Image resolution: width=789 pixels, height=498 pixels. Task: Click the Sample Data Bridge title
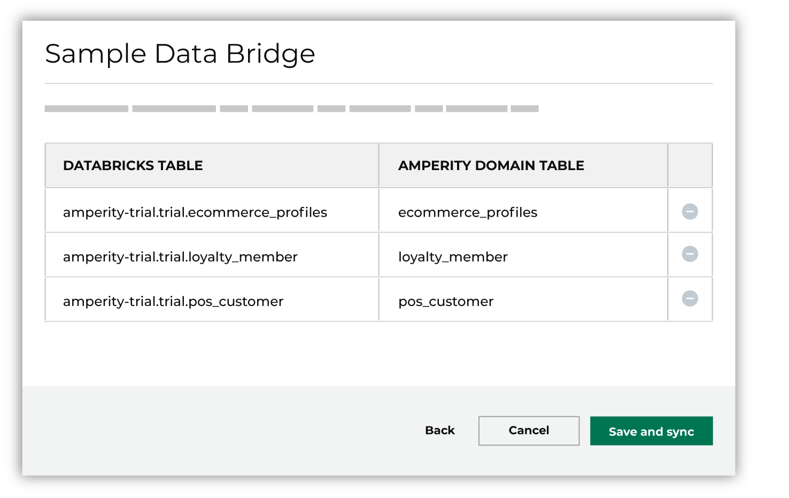(x=180, y=53)
